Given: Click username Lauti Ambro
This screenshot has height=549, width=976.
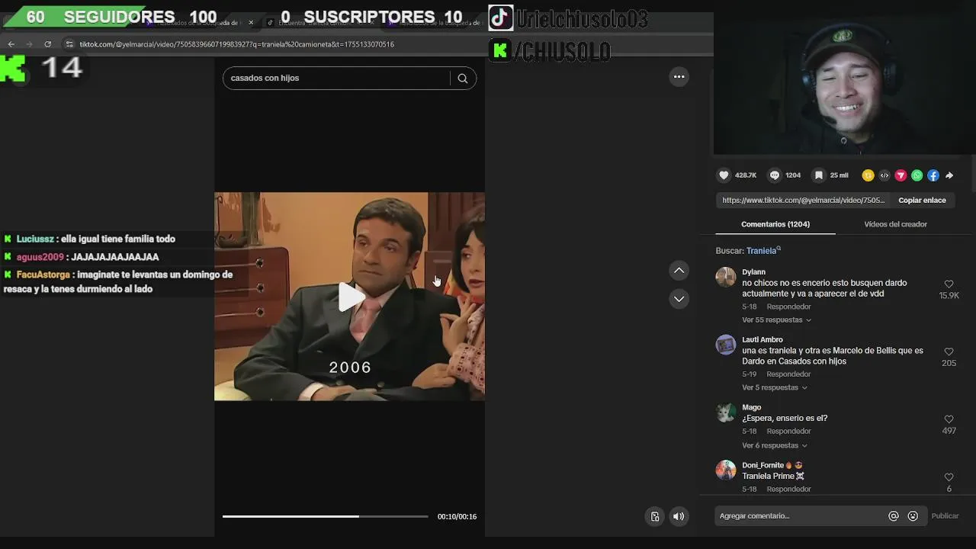Looking at the screenshot, I should pos(762,340).
